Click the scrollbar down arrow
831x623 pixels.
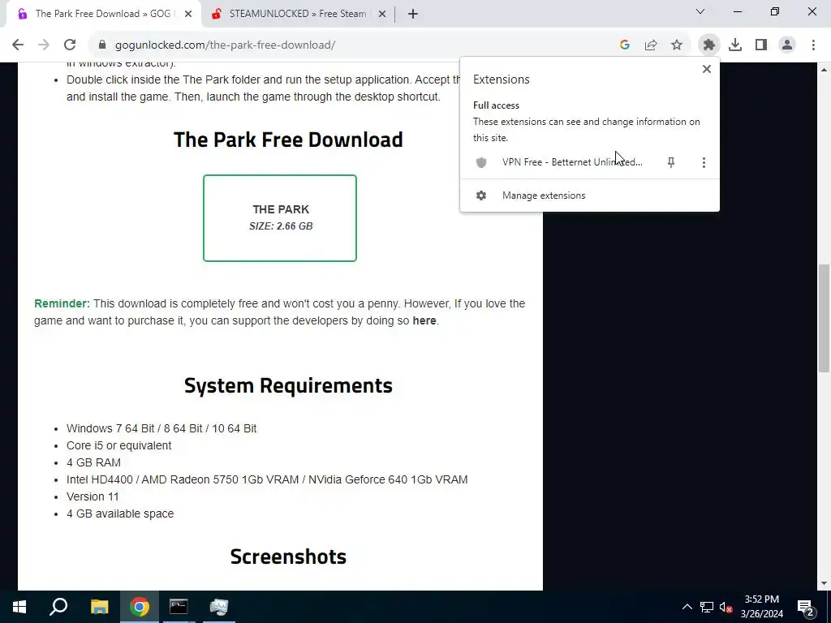tap(824, 583)
